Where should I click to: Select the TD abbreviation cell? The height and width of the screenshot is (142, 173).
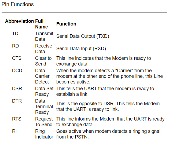[x=15, y=34]
